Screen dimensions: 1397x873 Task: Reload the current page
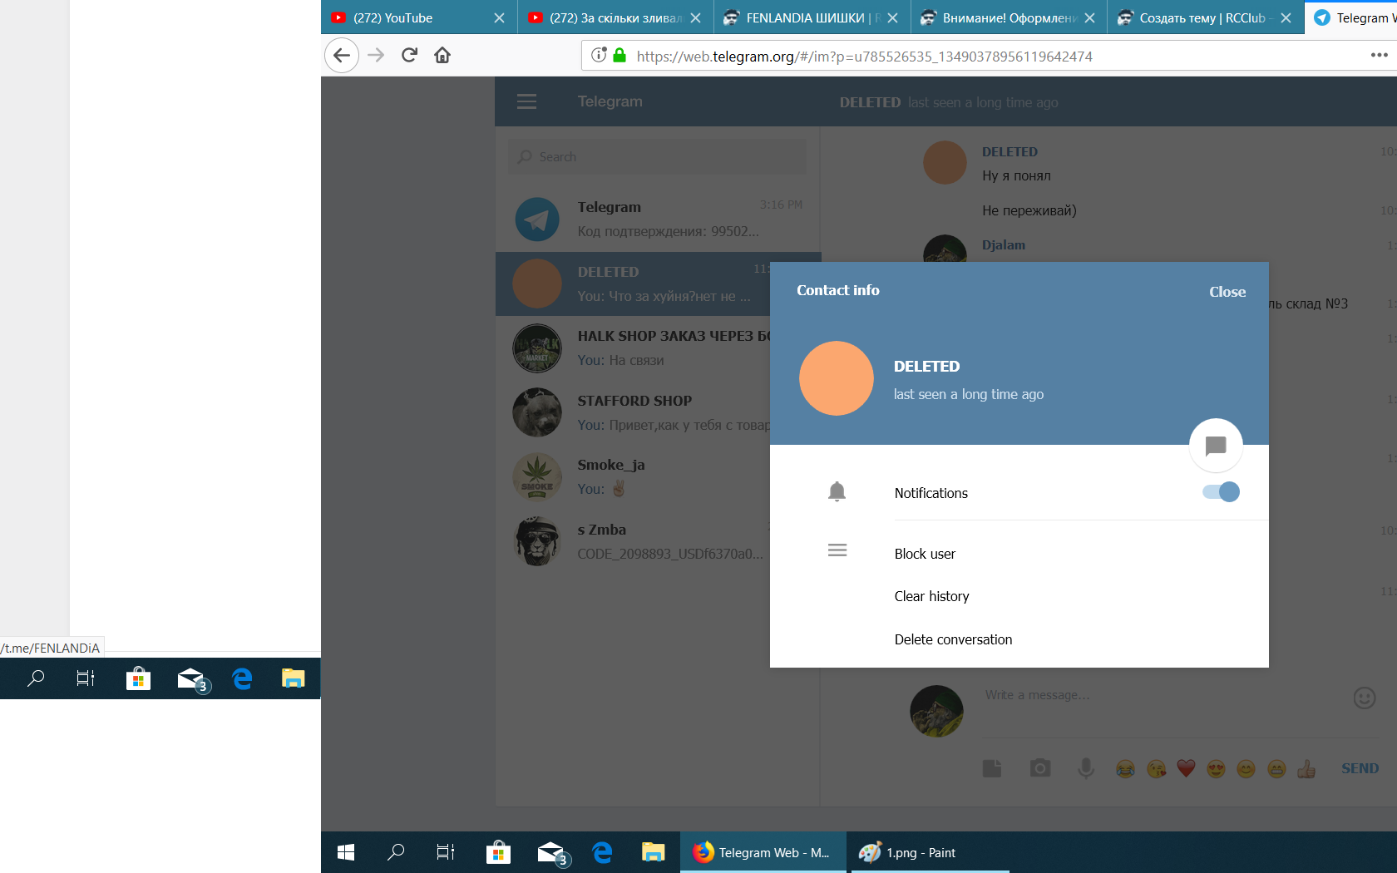coord(409,56)
